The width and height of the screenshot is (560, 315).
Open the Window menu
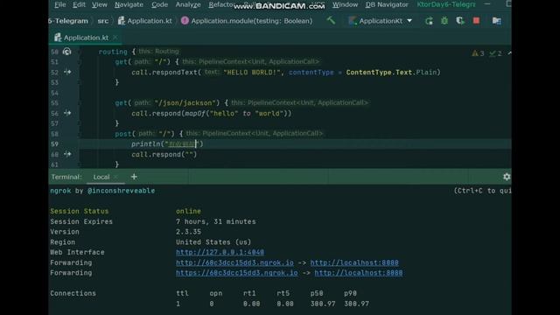pos(345,4)
